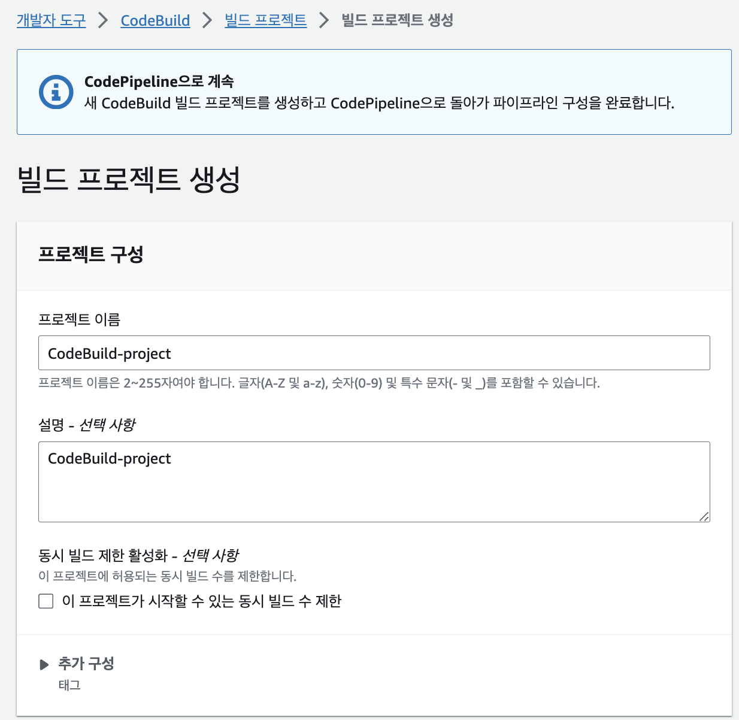
Task: Click the disclosure triangle beside 추가 구성
Action: (x=43, y=664)
